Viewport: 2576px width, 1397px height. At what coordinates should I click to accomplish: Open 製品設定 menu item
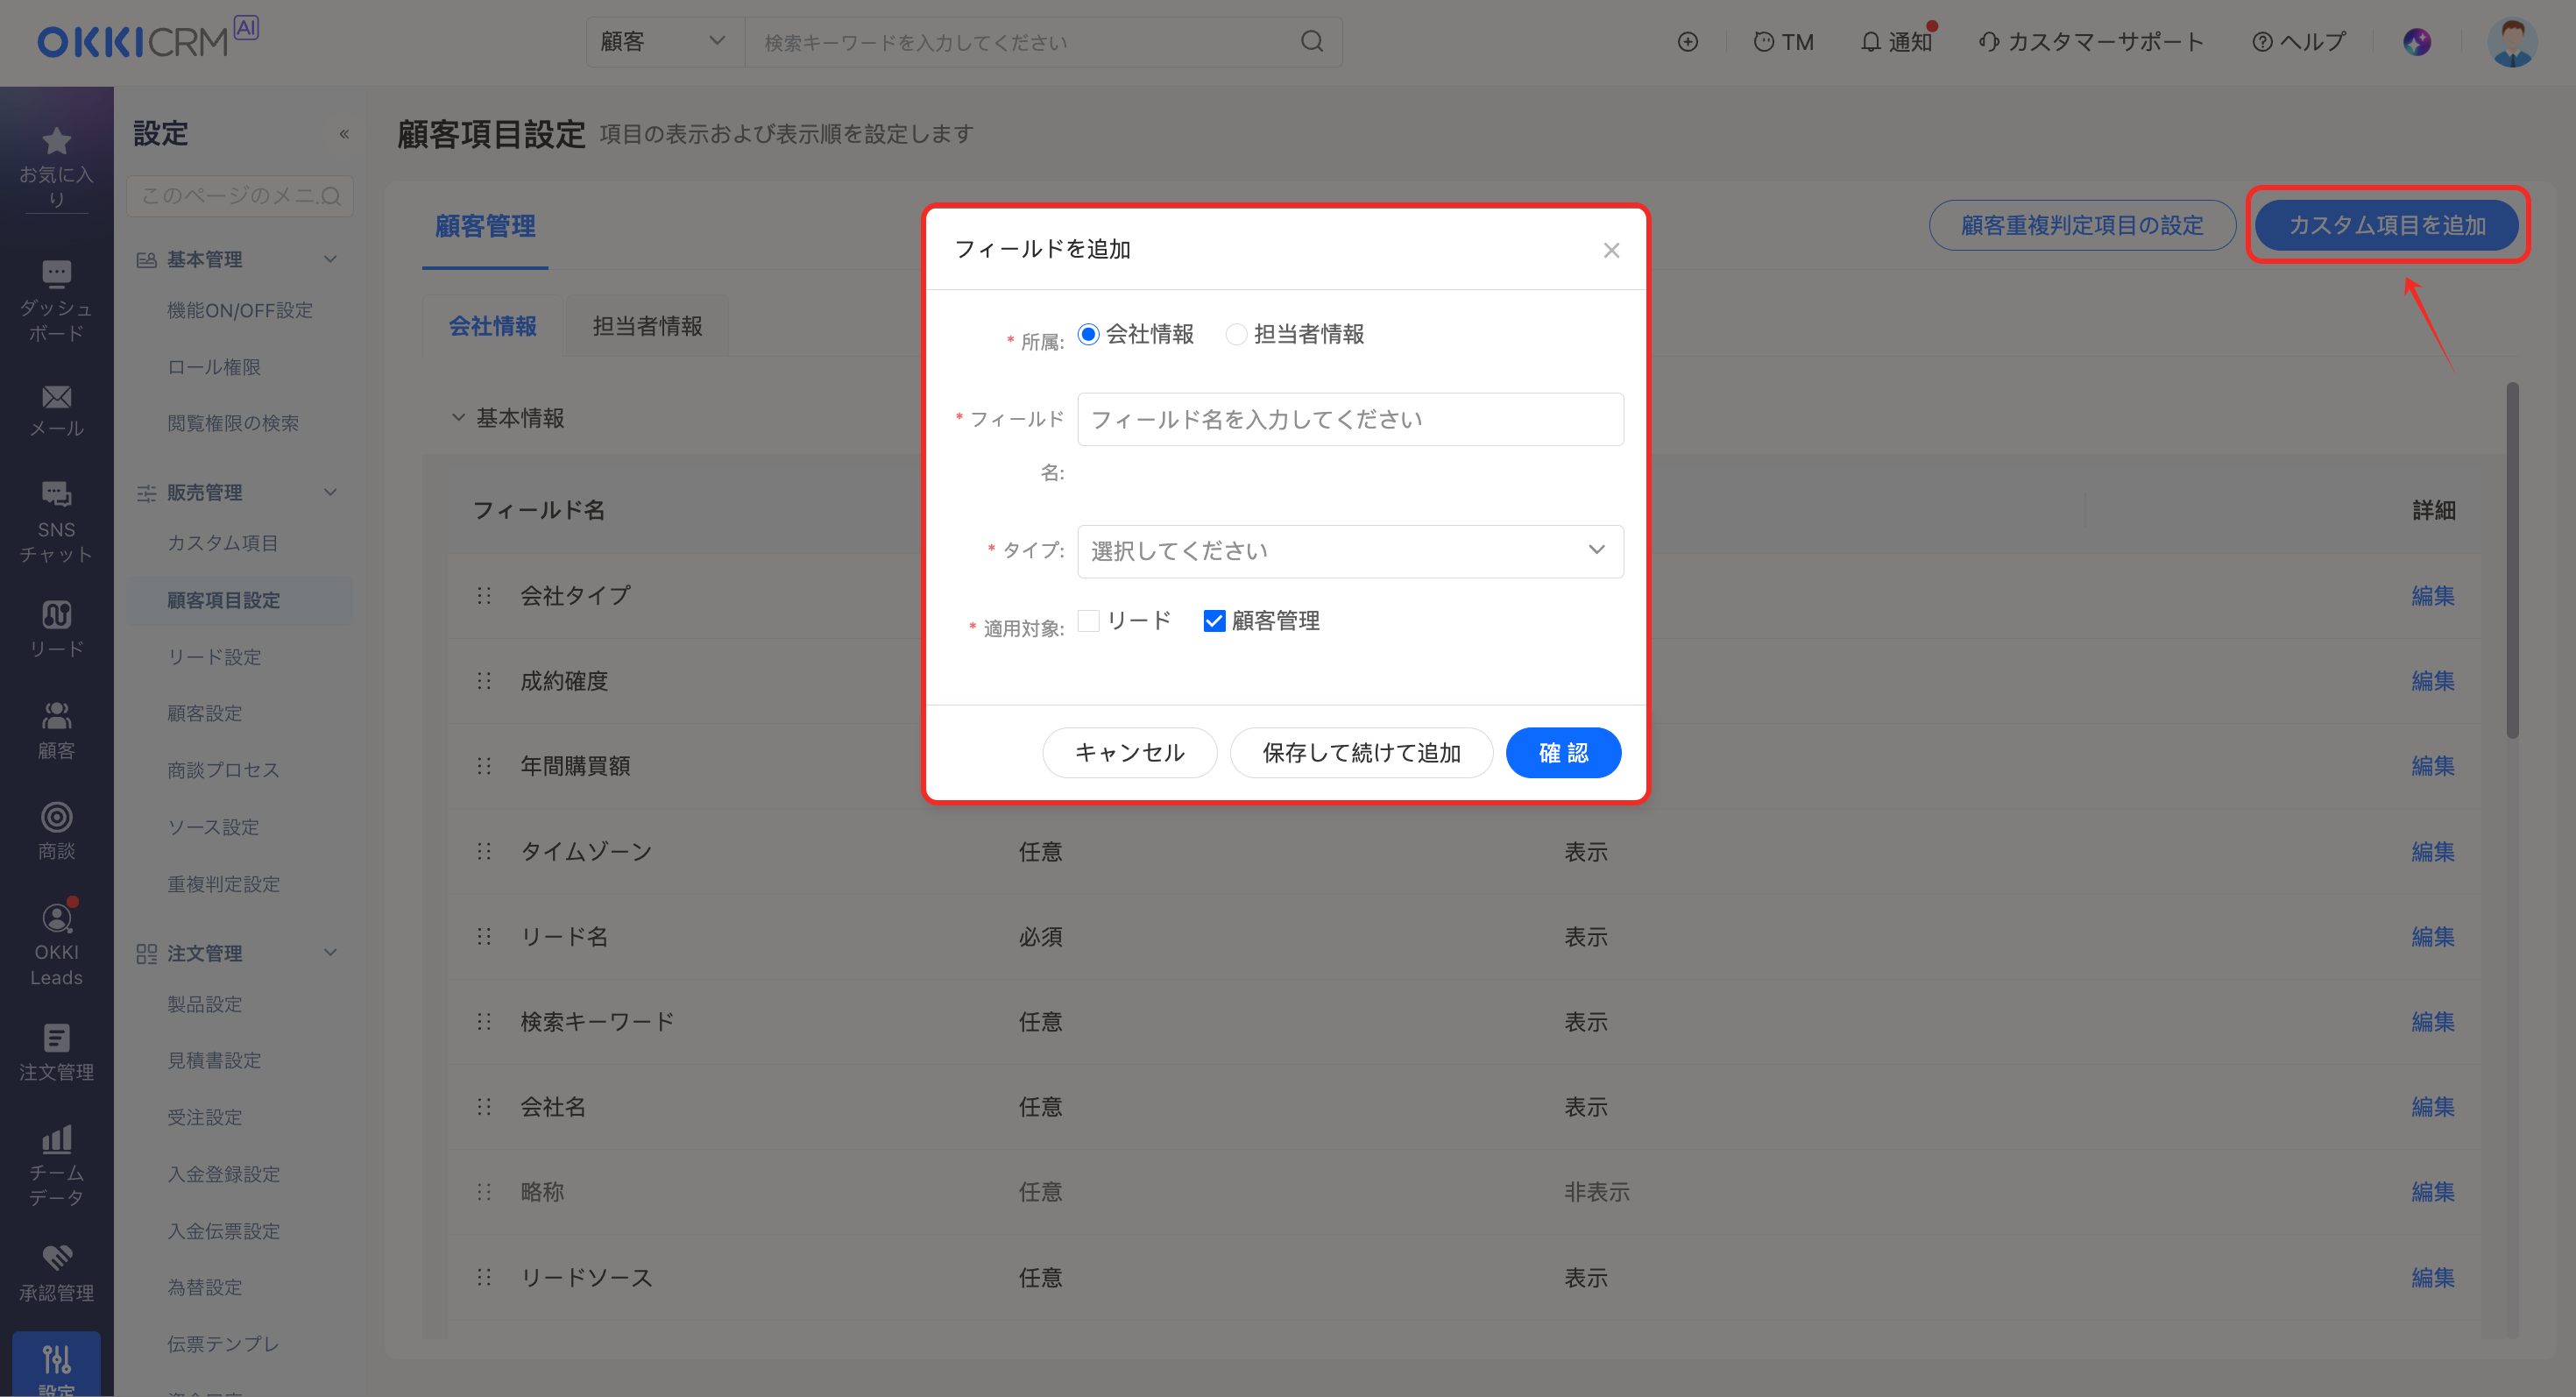pyautogui.click(x=205, y=1004)
